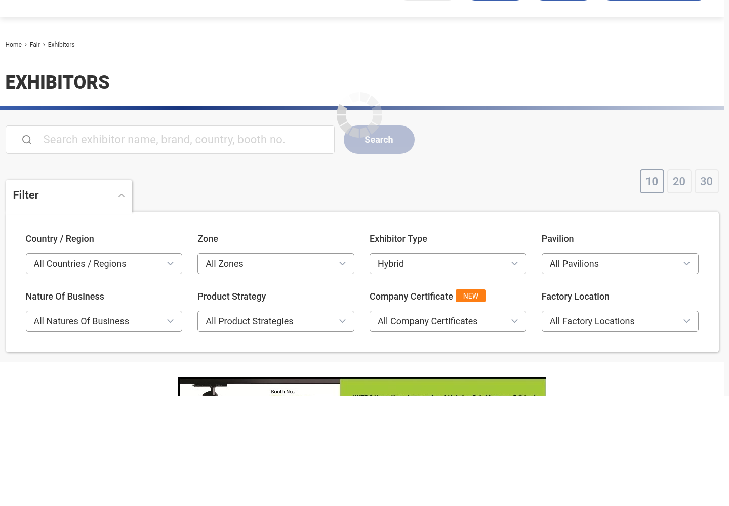This screenshot has height=506, width=729.
Task: Open the All Zones dropdown
Action: coord(276,264)
